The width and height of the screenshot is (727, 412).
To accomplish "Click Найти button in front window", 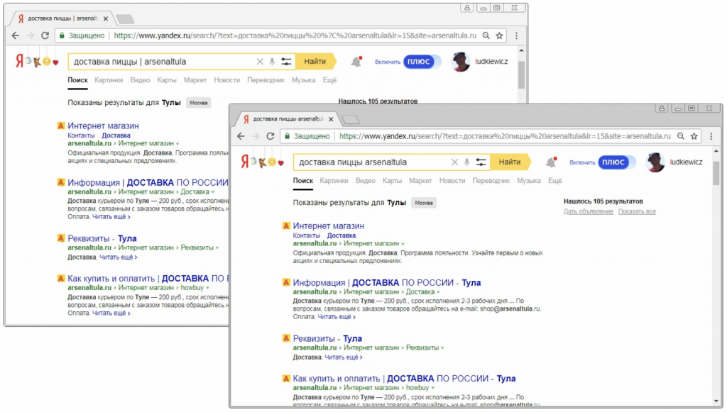I will click(x=510, y=162).
